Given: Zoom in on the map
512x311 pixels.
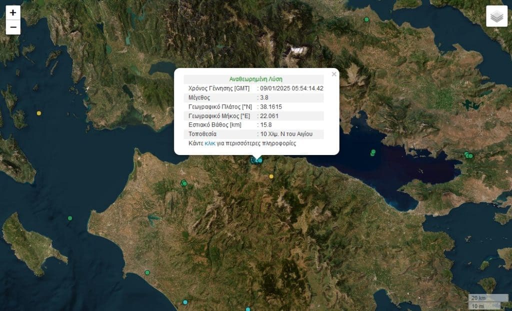Looking at the screenshot, I should (x=13, y=12).
